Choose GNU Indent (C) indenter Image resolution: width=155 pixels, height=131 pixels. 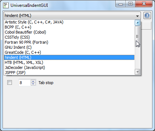pos(69,47)
